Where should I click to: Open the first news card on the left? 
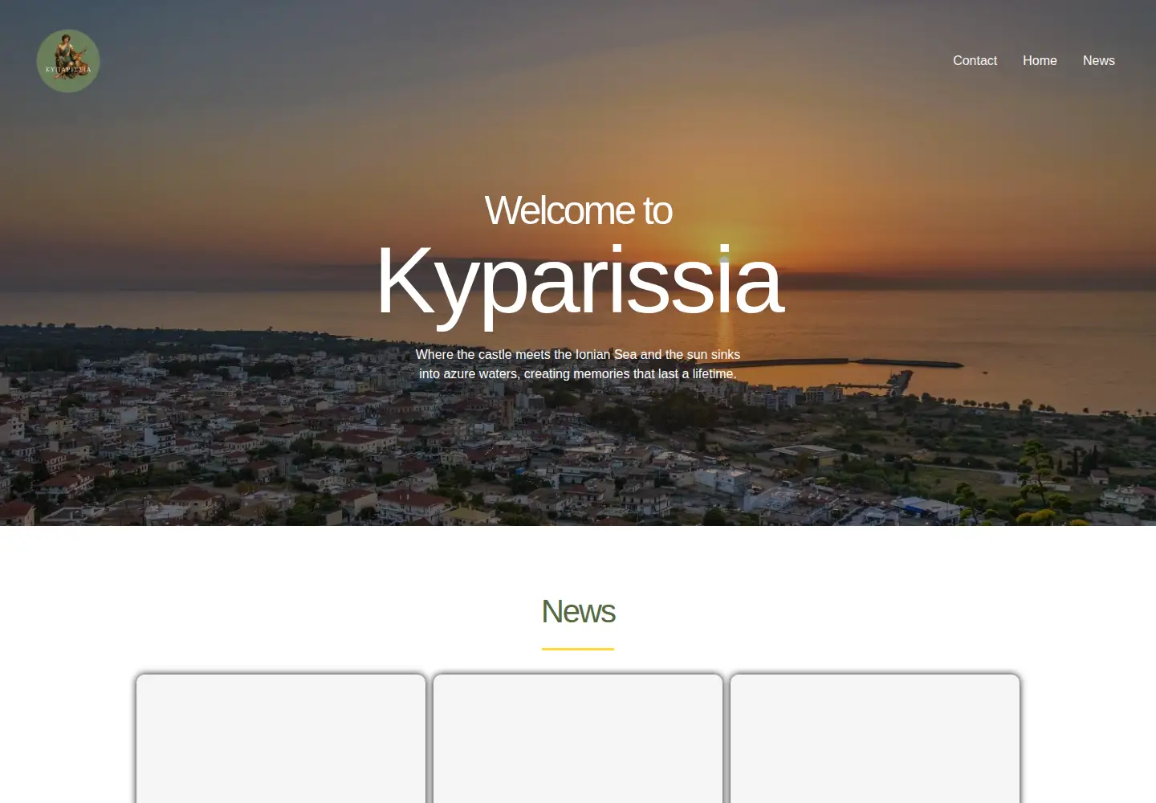[281, 739]
